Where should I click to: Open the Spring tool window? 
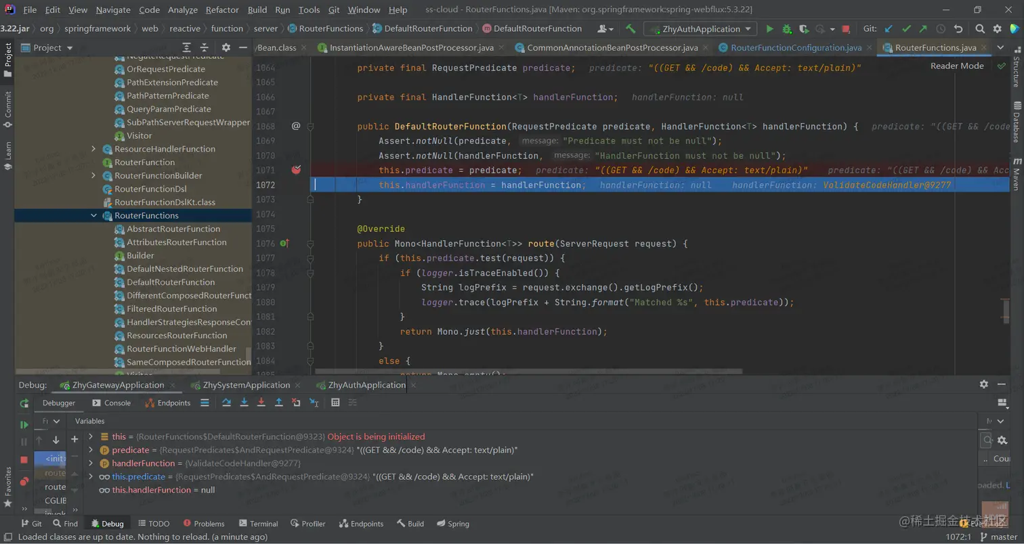(453, 524)
